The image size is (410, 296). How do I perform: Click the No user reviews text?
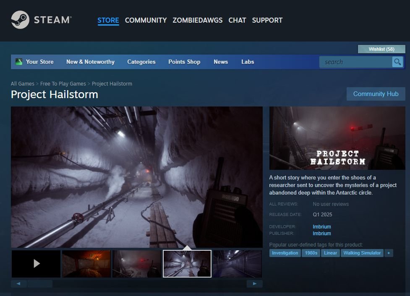tap(331, 204)
